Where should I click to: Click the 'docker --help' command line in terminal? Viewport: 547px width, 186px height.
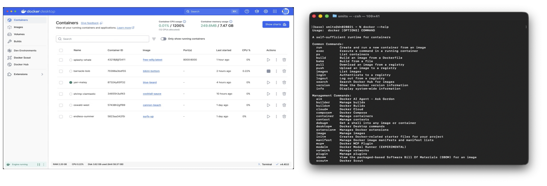[350, 27]
